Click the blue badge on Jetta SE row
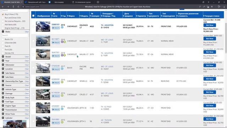 click(62, 109)
